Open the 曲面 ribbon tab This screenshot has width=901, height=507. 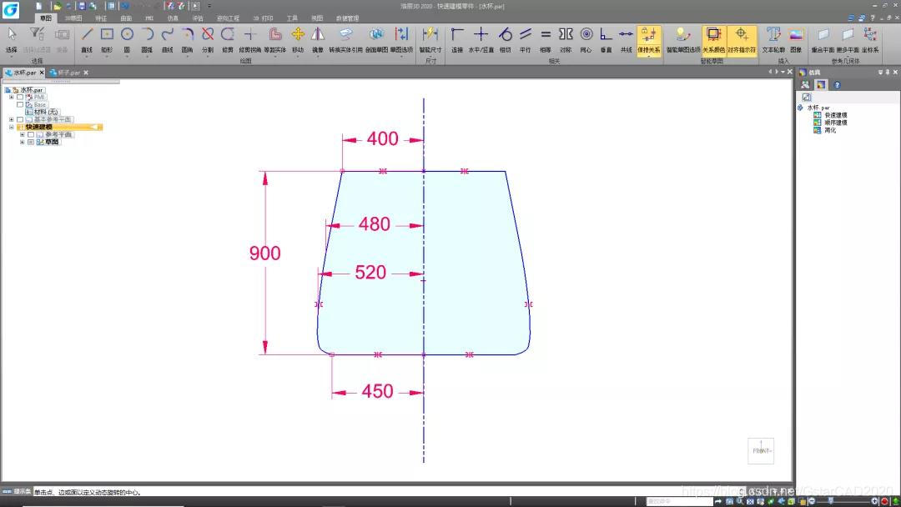(126, 18)
